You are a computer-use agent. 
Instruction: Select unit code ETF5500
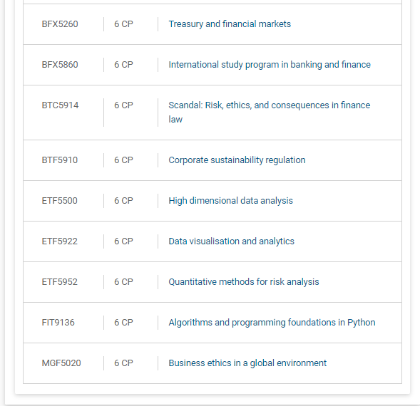59,201
